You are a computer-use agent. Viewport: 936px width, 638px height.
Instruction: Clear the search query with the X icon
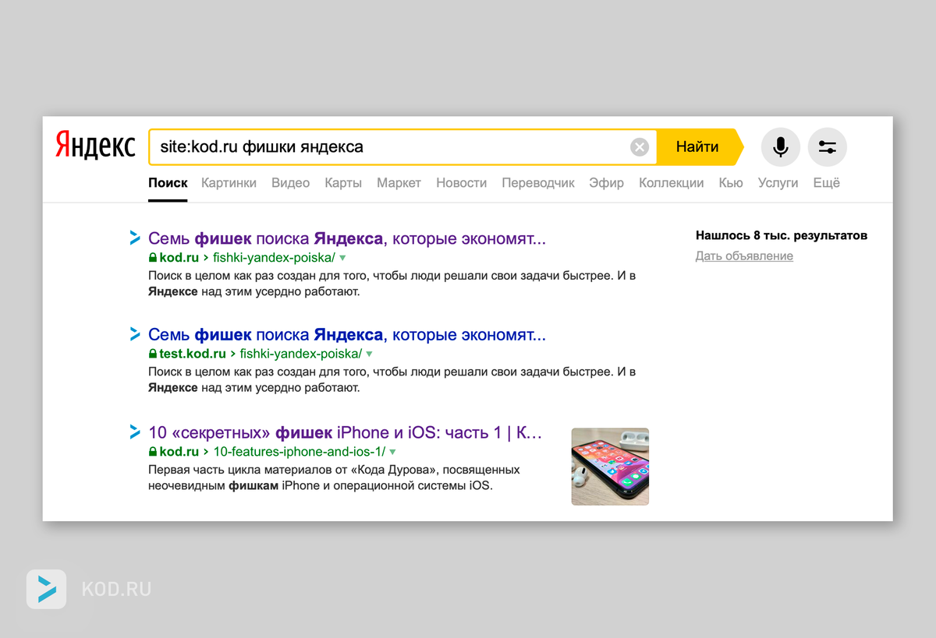(640, 147)
